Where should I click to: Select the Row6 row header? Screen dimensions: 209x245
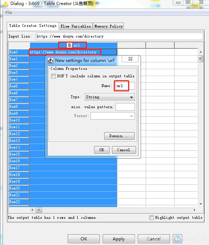click(x=19, y=93)
